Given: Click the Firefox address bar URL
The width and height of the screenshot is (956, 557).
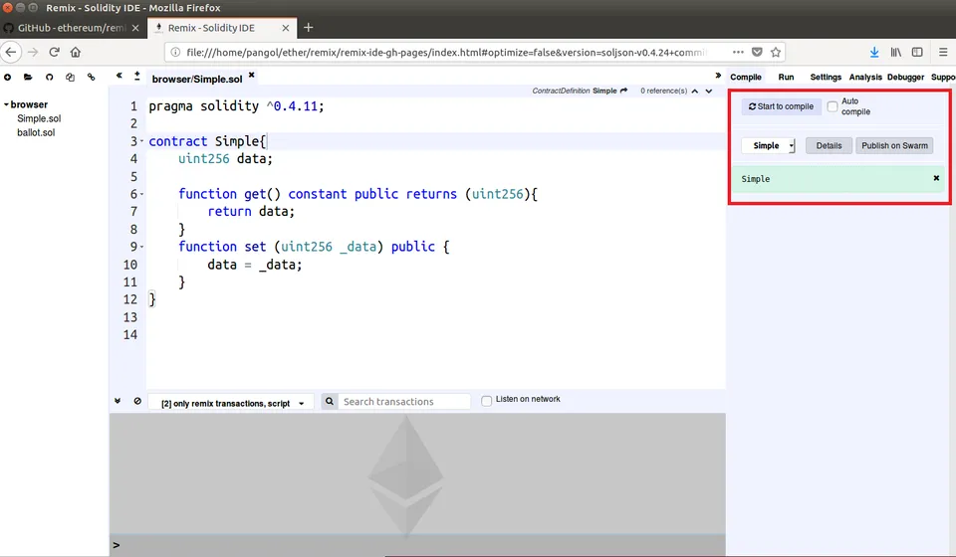Looking at the screenshot, I should (447, 53).
